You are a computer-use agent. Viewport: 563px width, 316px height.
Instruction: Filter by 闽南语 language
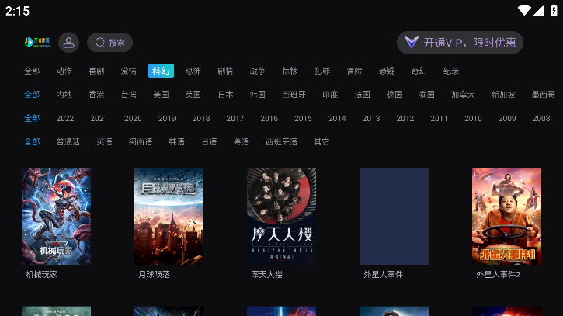141,142
